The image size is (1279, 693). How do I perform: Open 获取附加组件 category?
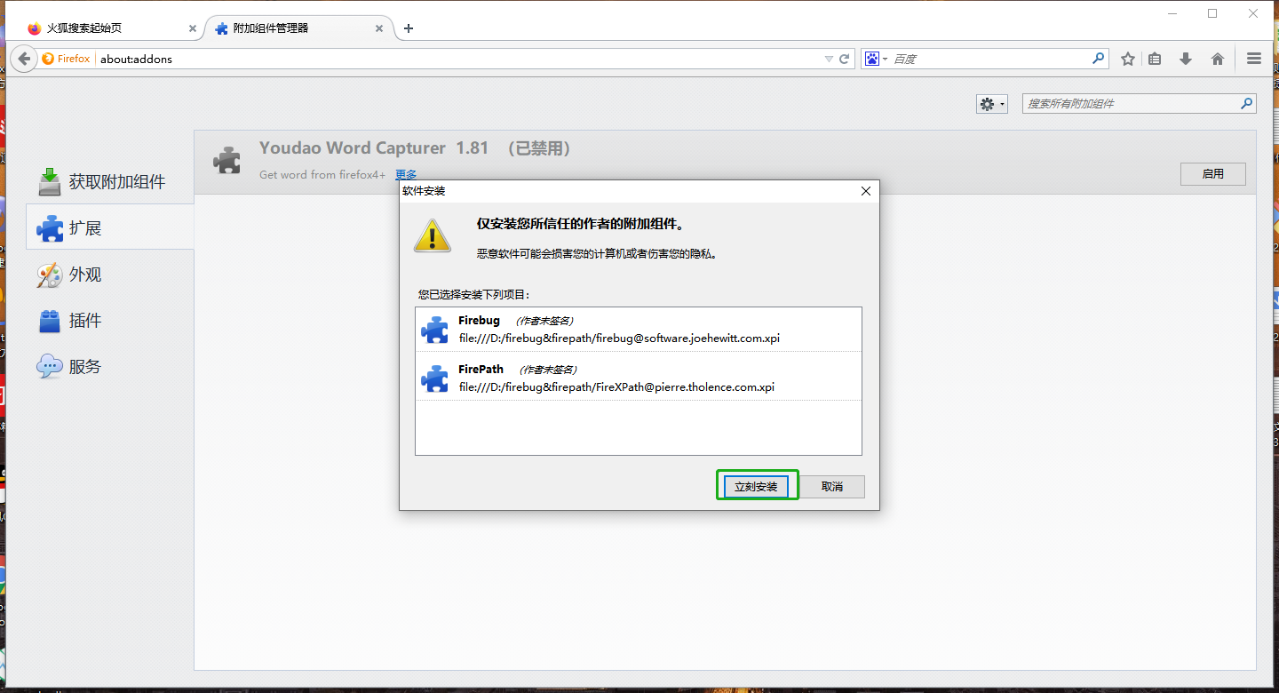110,181
